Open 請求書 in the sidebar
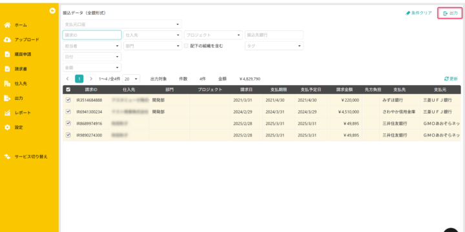Image resolution: width=465 pixels, height=232 pixels. 21,69
